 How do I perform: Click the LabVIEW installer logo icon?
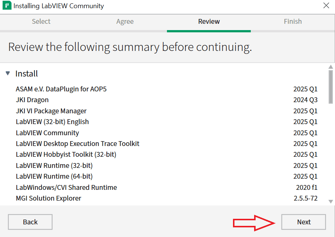[6, 6]
